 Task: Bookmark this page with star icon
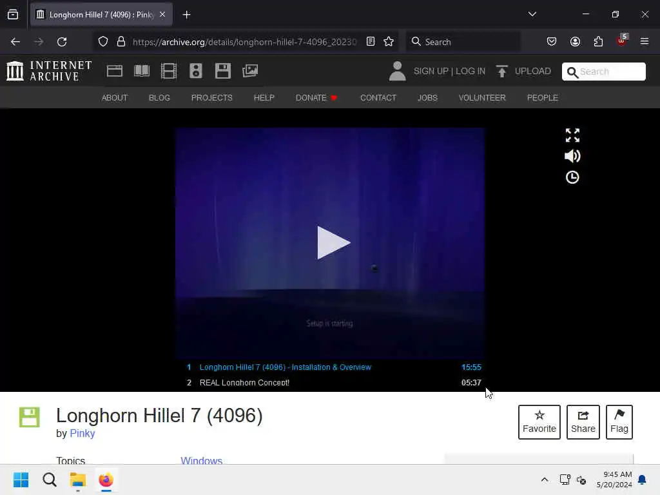389,41
